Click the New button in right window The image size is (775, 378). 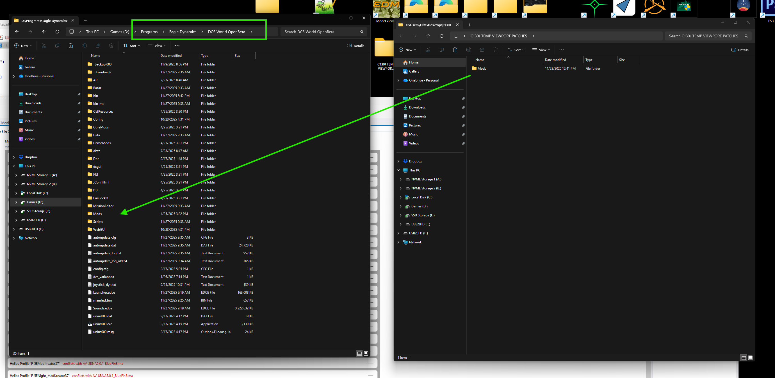tap(407, 50)
